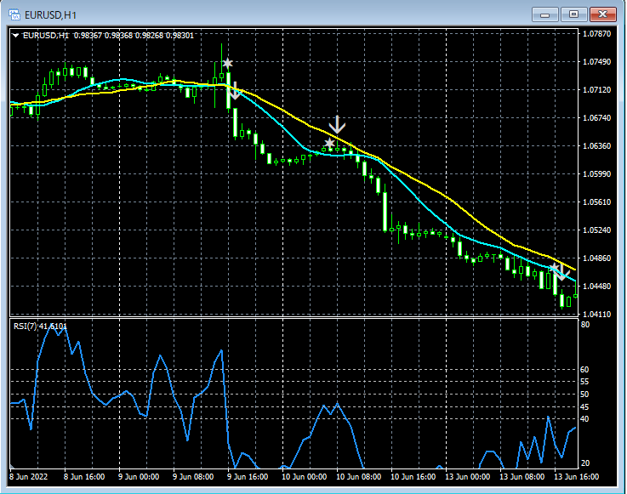Click the star marker at 9 Jun 16:00 peak

pos(227,63)
